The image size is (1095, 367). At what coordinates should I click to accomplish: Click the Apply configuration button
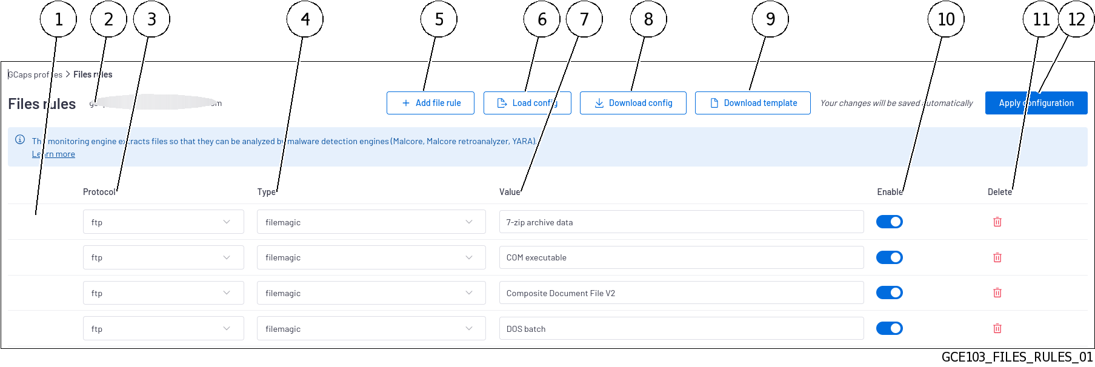pyautogui.click(x=1036, y=103)
